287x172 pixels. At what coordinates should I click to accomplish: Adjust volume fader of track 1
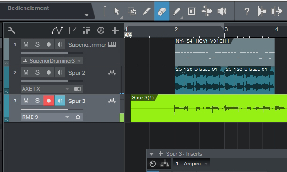click(x=52, y=53)
